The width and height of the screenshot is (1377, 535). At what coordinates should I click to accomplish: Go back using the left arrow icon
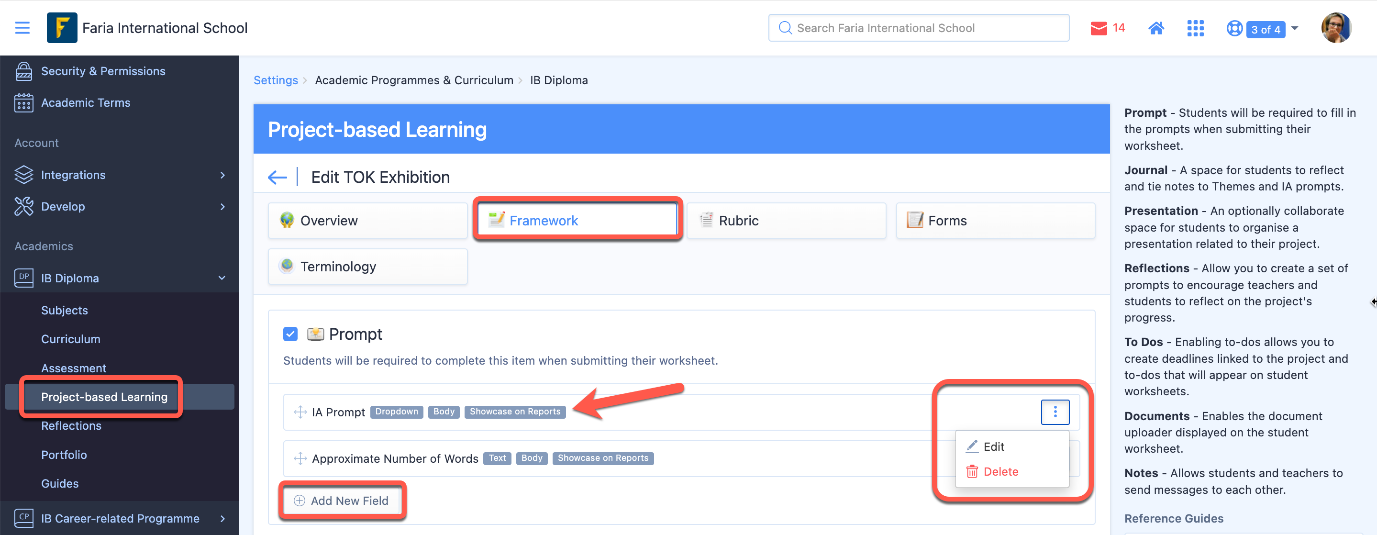278,177
